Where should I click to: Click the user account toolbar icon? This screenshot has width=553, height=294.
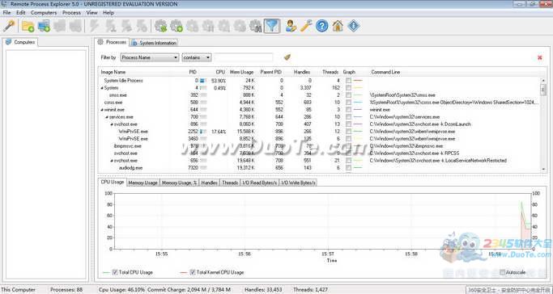[x=291, y=26]
